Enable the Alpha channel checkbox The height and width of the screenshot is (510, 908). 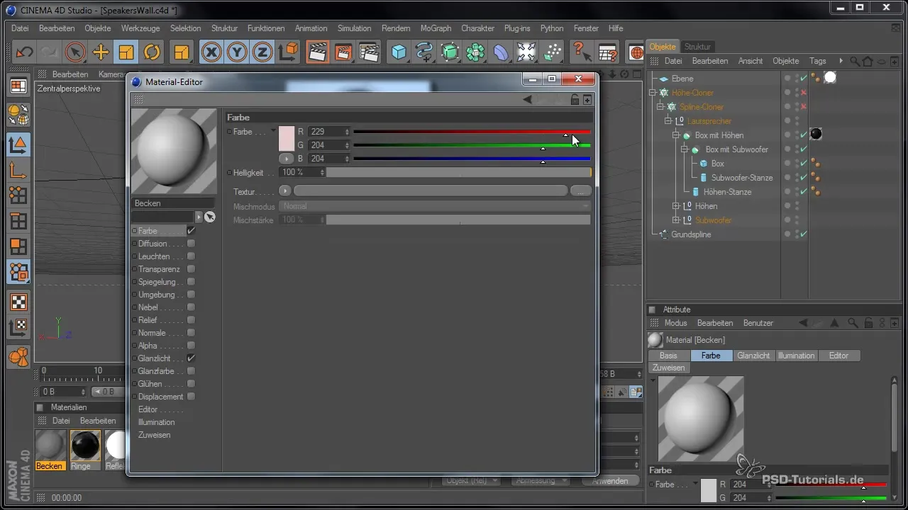pos(191,346)
